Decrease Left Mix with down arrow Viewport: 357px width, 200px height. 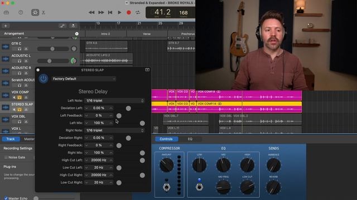pos(86,123)
